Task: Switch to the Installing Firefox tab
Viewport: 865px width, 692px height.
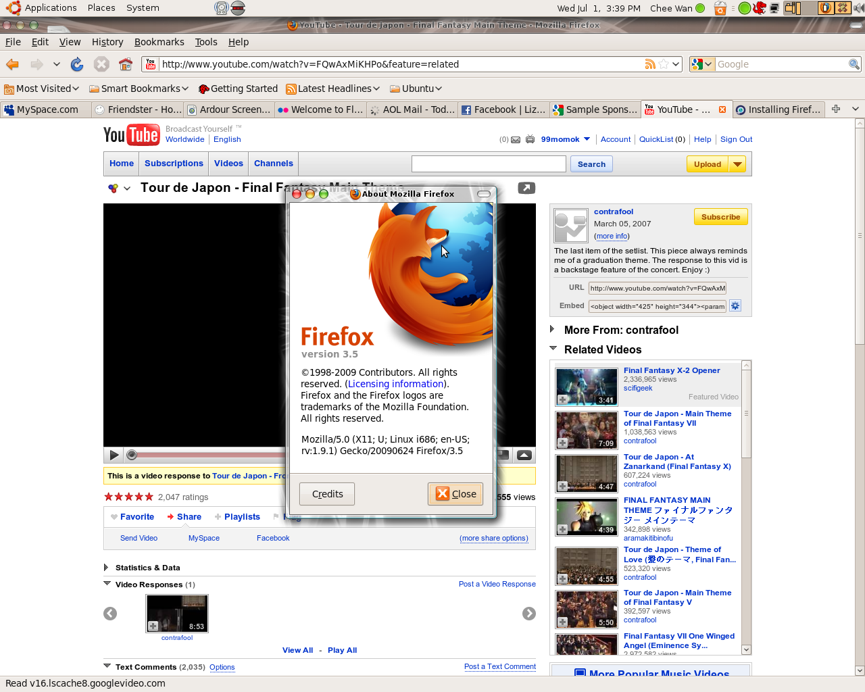Action: click(x=778, y=109)
